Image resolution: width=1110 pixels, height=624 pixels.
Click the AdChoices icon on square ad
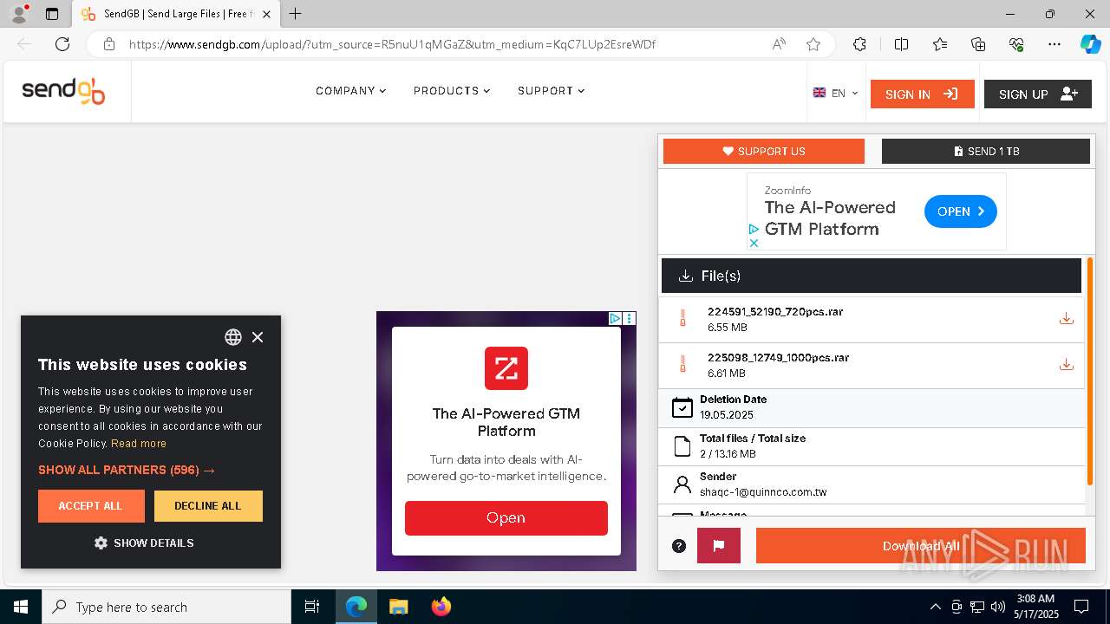click(x=615, y=319)
